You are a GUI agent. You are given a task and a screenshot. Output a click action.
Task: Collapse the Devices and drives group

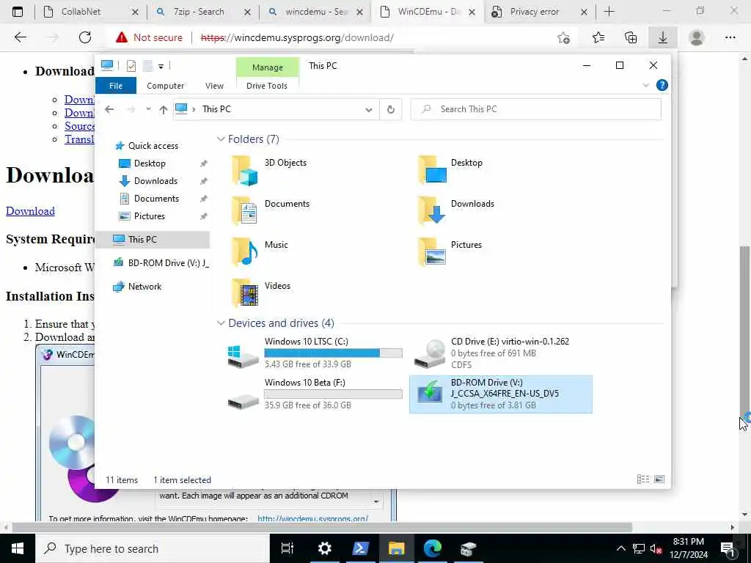(x=221, y=323)
